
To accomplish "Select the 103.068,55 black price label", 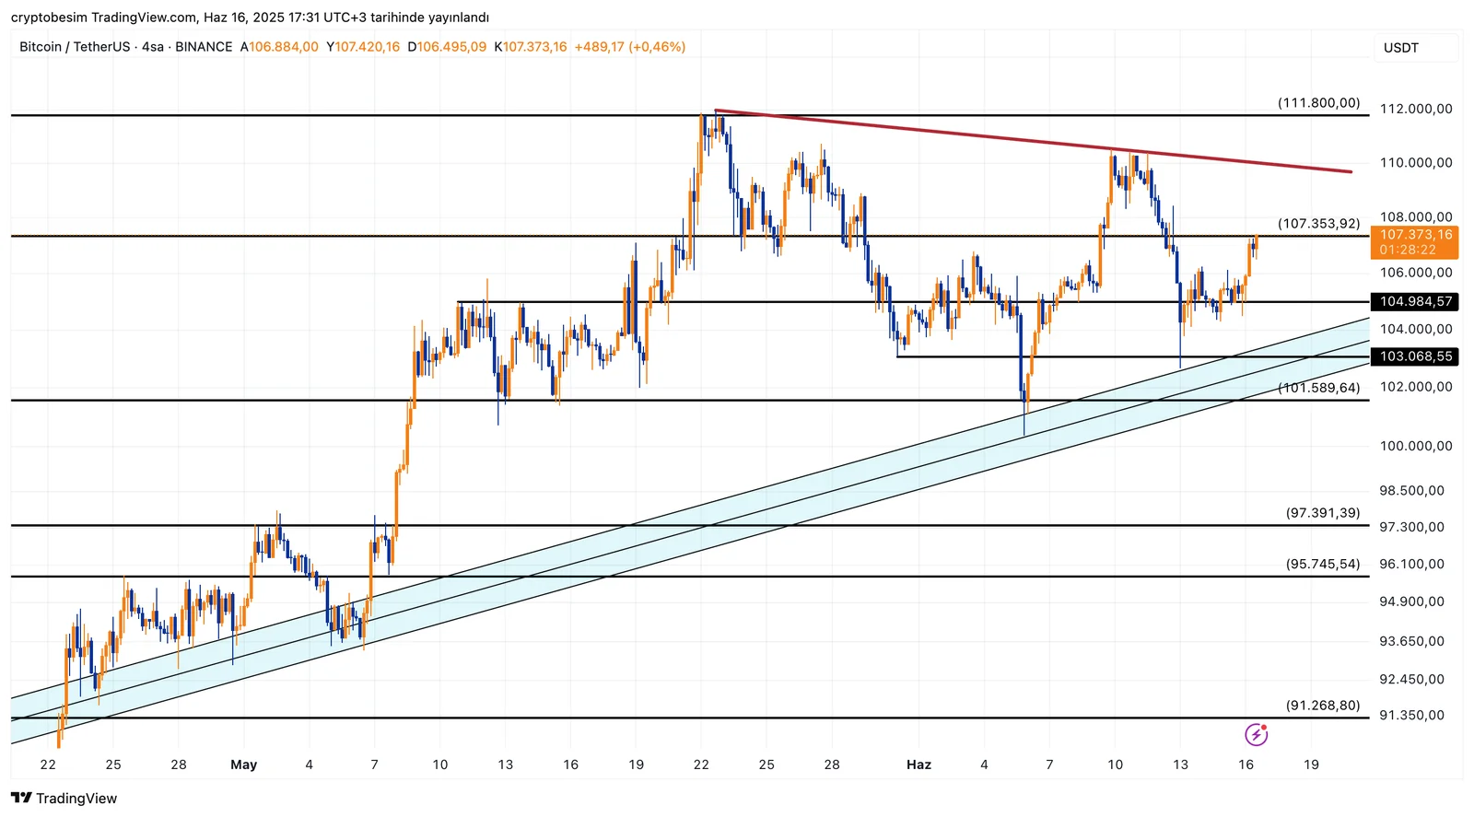I will [x=1415, y=356].
